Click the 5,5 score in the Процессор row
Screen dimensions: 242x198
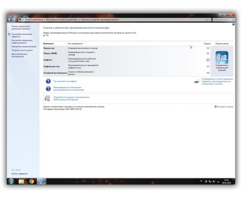point(208,48)
